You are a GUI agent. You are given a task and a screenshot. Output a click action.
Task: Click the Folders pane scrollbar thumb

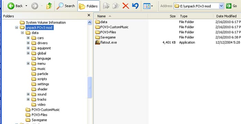[90, 87]
